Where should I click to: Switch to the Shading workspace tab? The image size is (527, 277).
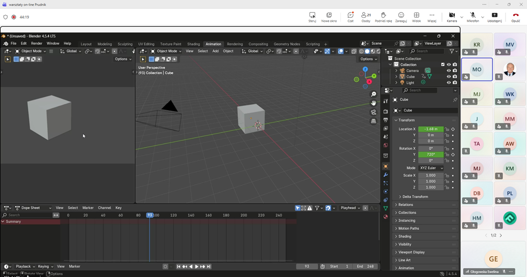pos(193,44)
